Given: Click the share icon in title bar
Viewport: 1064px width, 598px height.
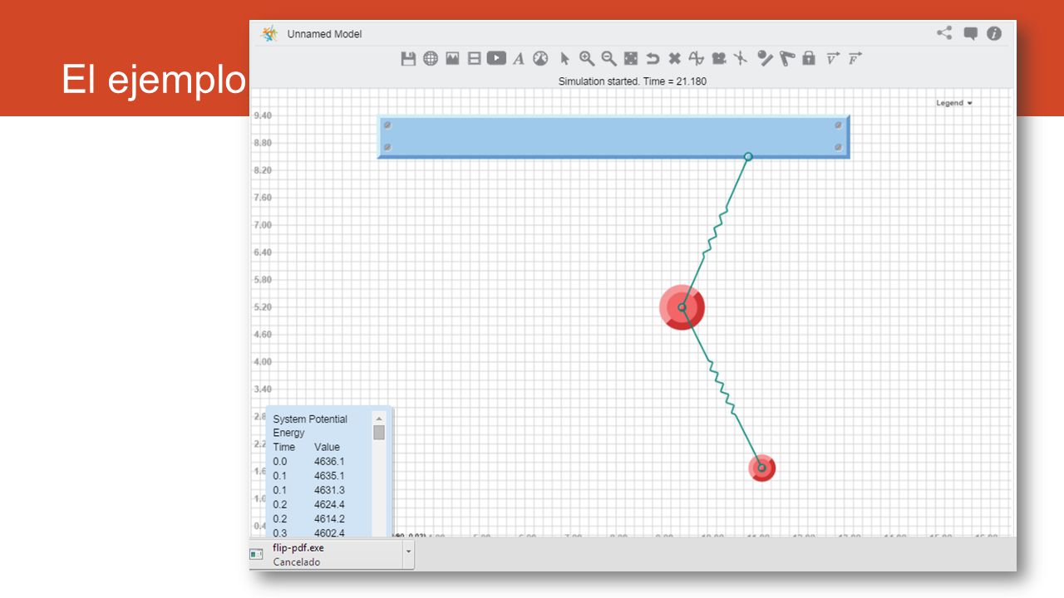Looking at the screenshot, I should pos(944,33).
